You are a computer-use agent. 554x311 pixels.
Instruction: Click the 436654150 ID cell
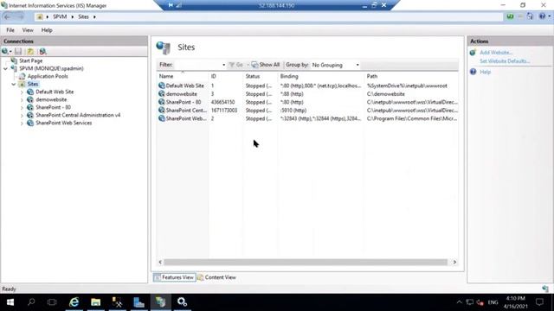[223, 102]
